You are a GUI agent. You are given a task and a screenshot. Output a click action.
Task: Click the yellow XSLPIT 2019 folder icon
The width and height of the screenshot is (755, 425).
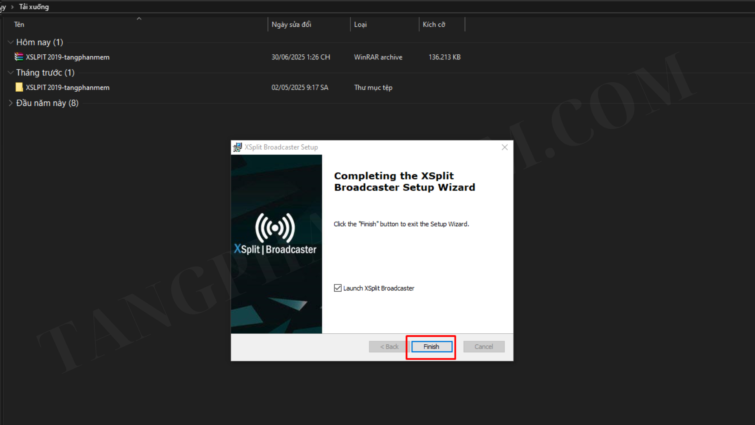pos(19,87)
